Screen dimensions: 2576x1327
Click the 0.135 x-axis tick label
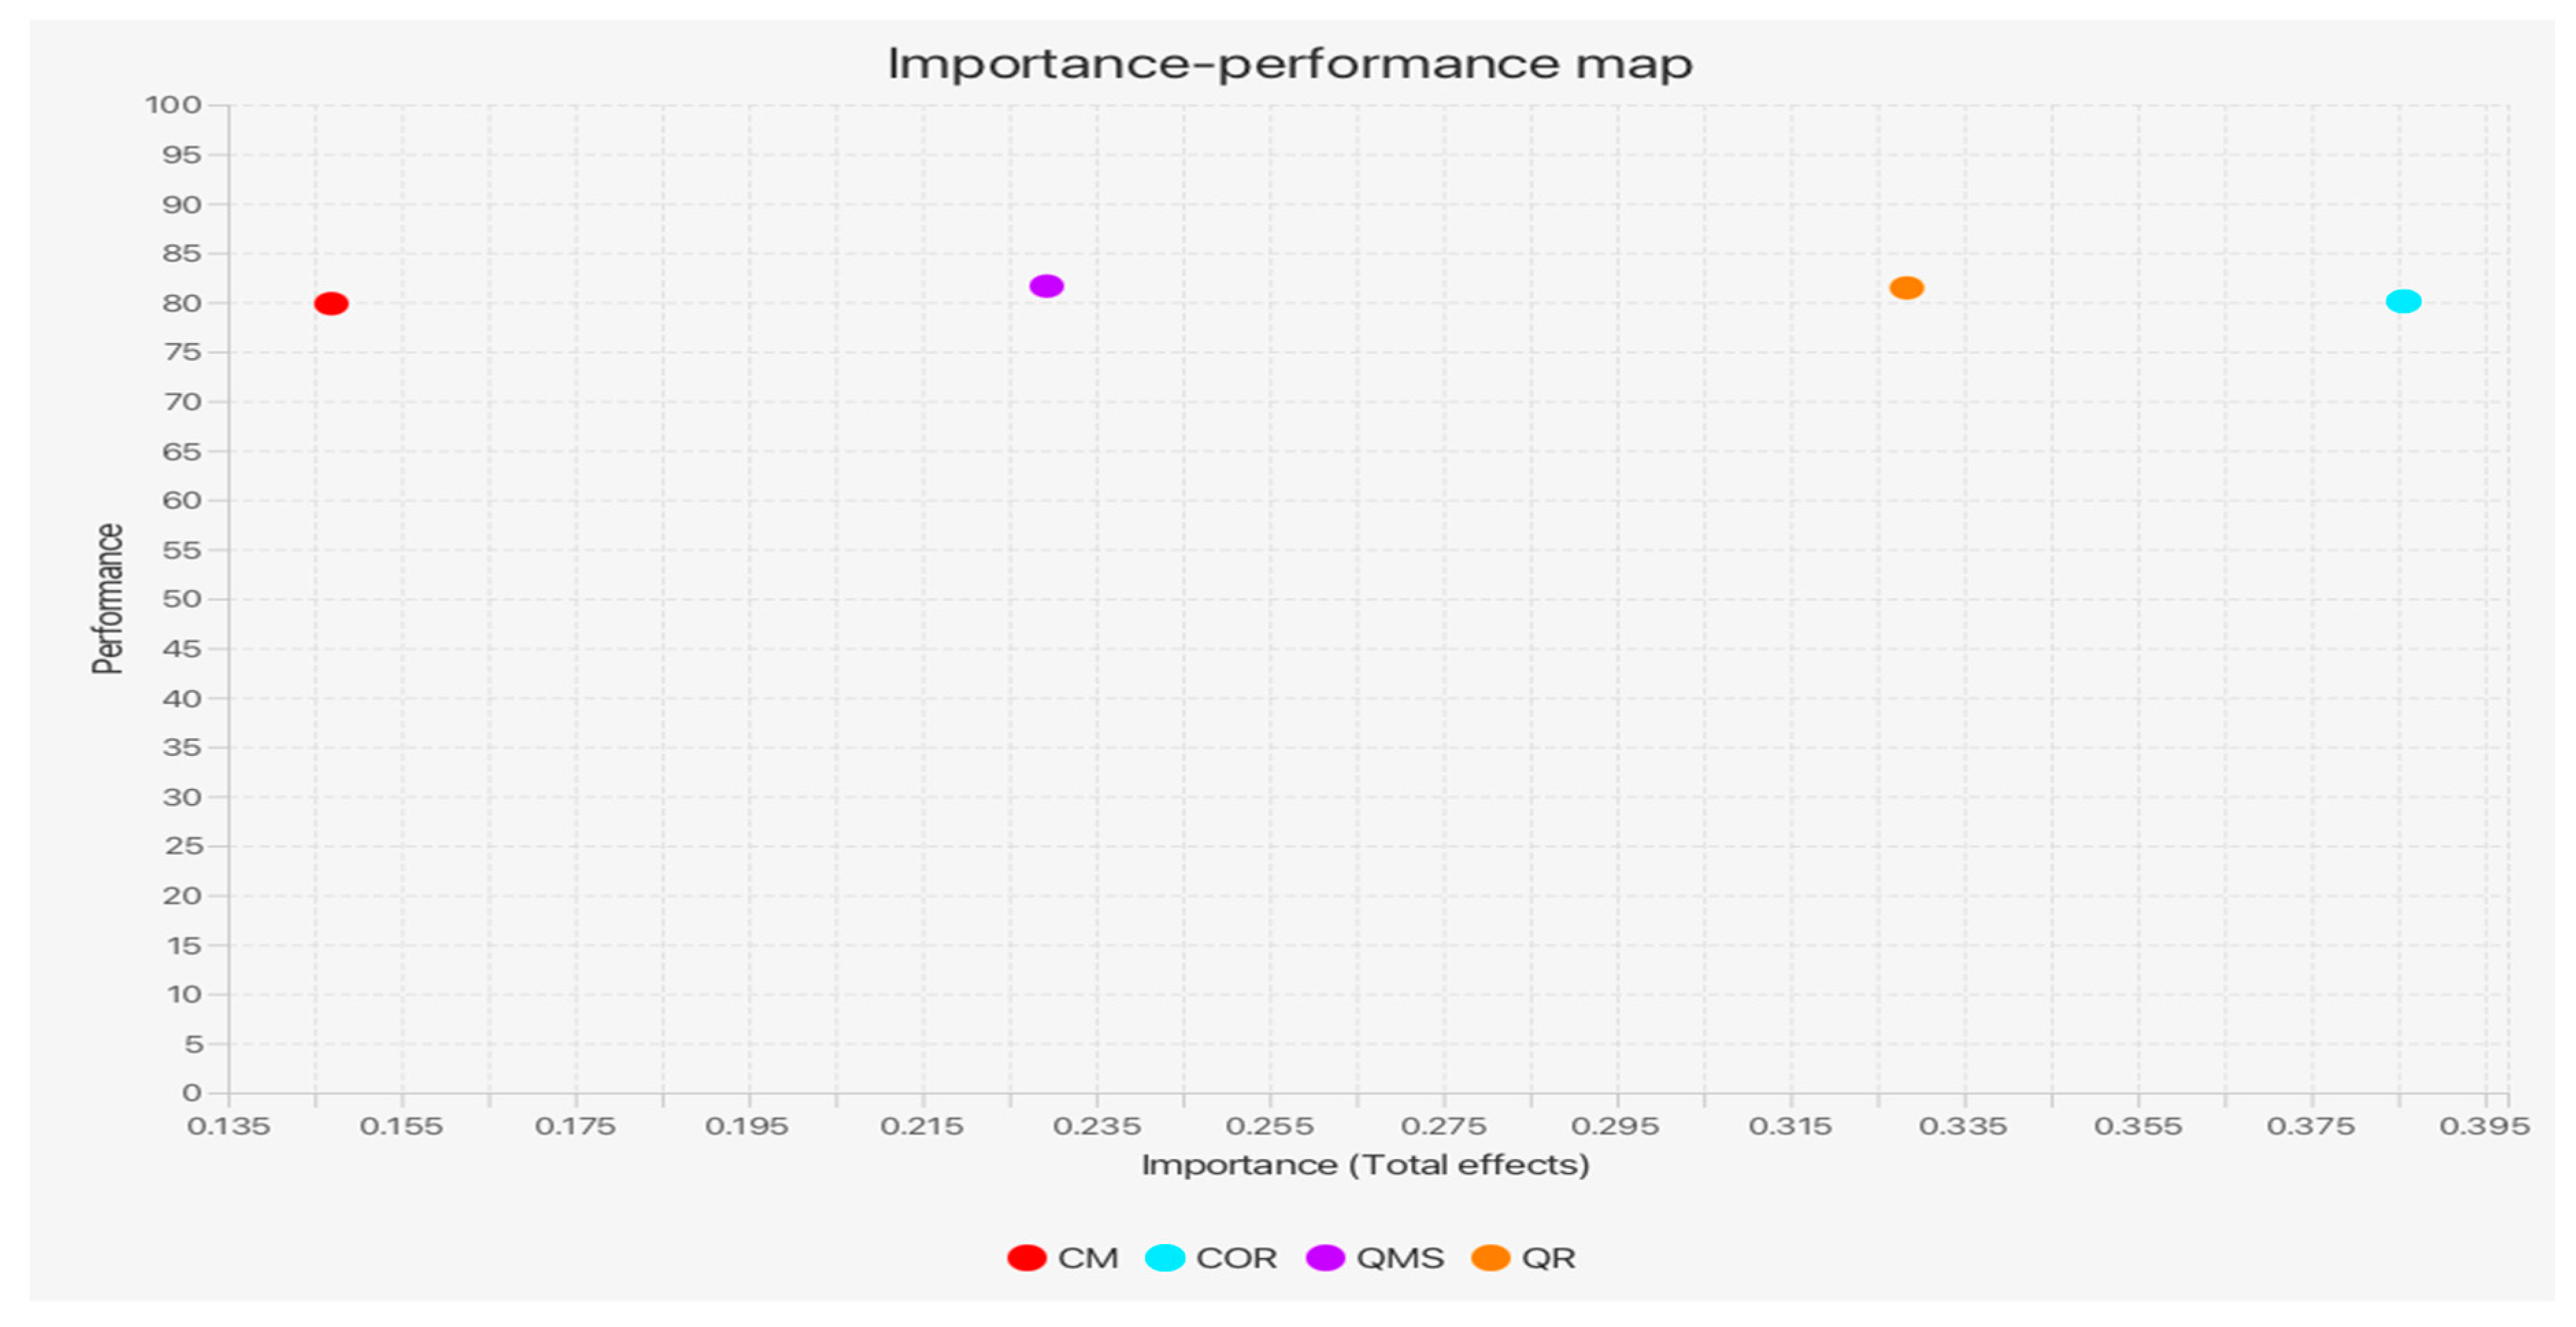pos(229,1126)
